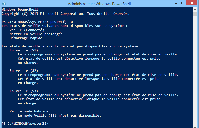Click the 'Mettre en veille prolongée' line
The image size is (199, 128).
click(36, 34)
